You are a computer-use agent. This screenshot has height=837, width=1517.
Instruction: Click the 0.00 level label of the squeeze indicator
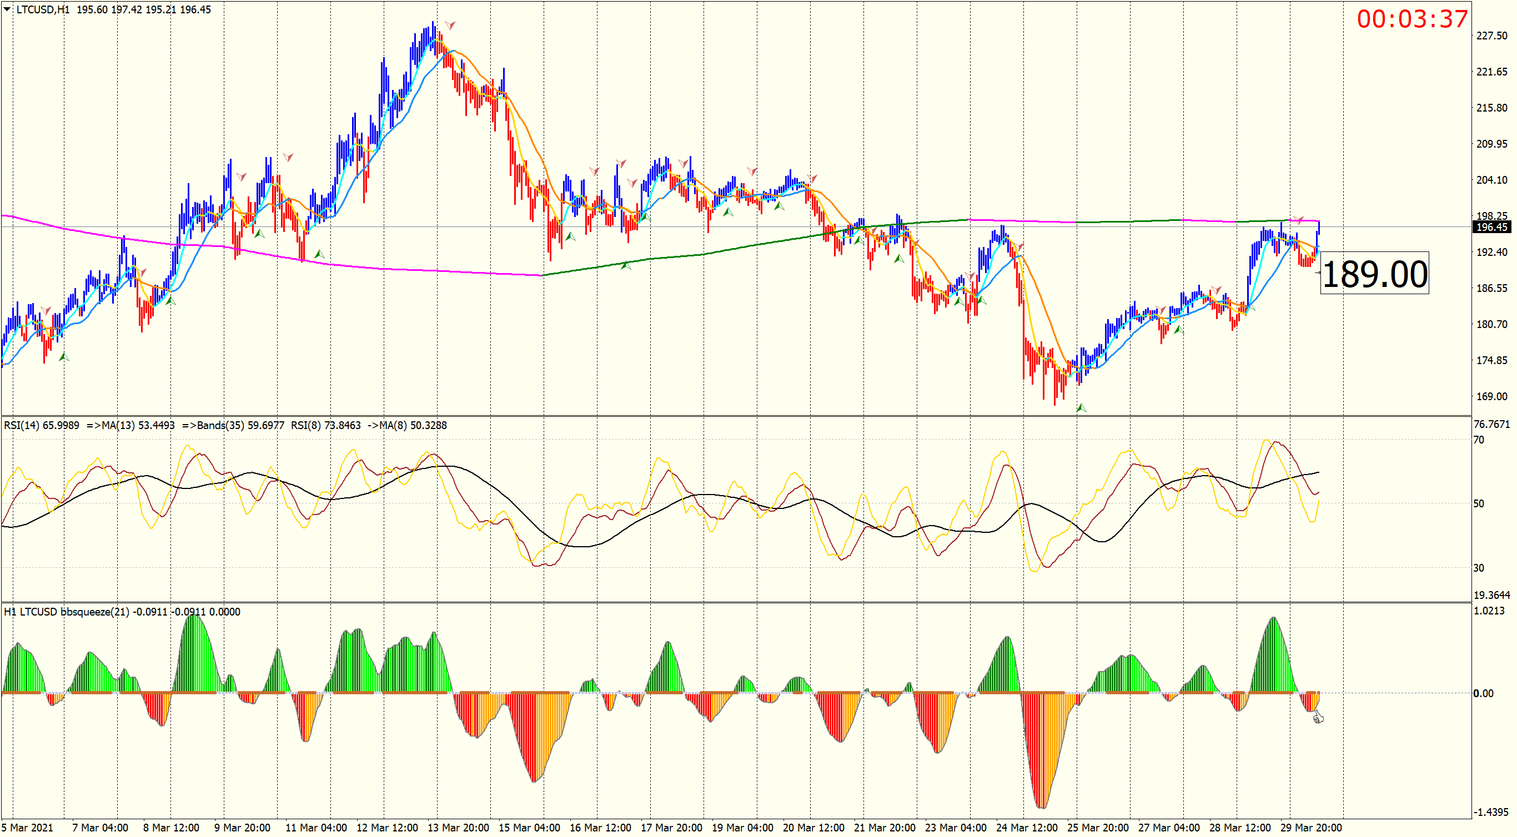tap(1483, 693)
